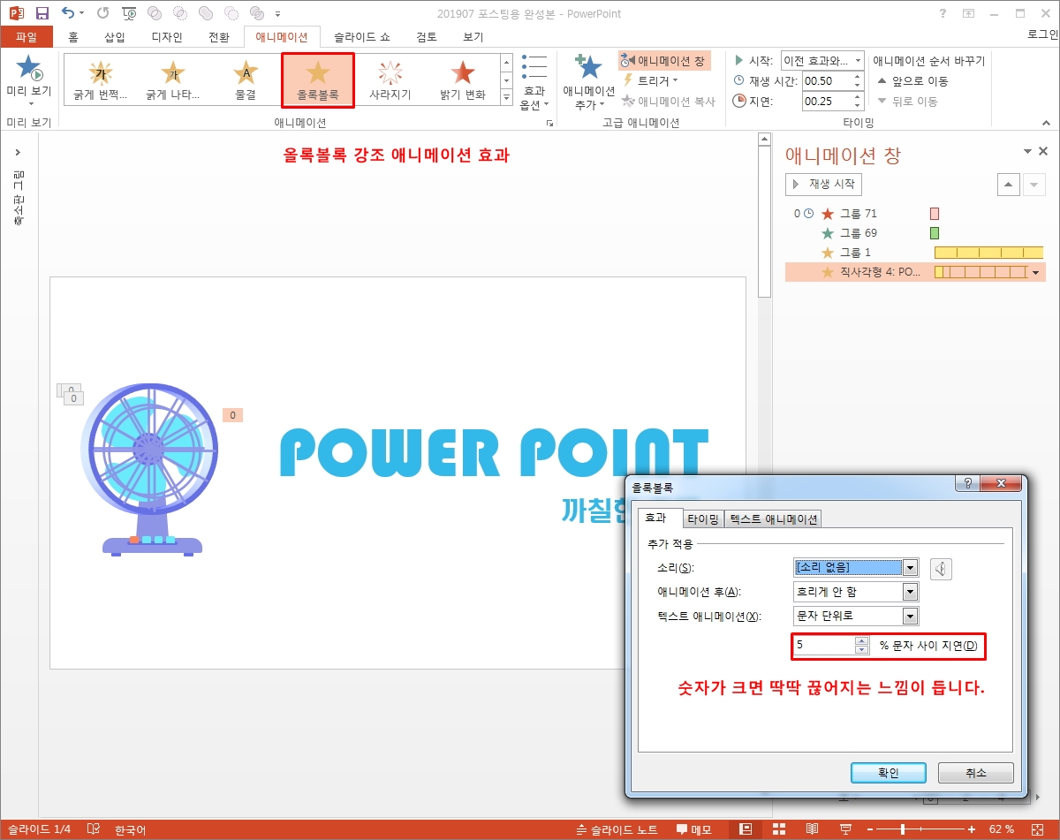1060x840 pixels.
Task: Expand the collapsed slide thumbnail pane
Action: (18, 153)
